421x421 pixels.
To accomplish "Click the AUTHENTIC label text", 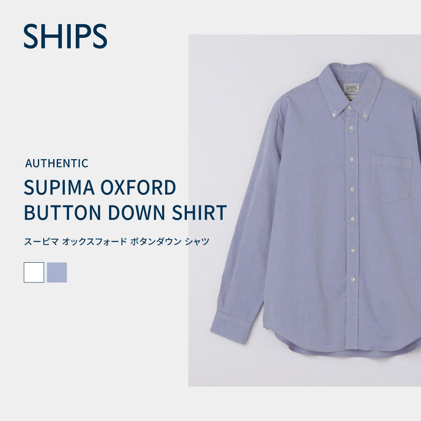I will 57,163.
